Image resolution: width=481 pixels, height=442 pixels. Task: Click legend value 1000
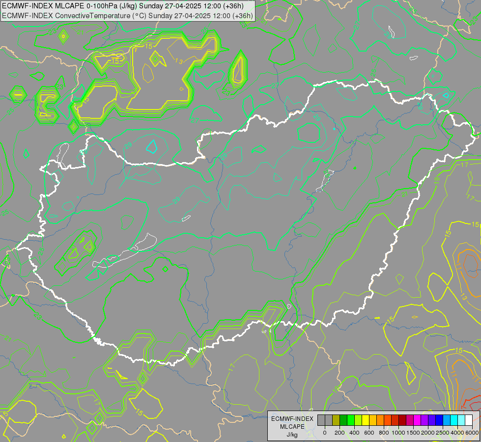(x=398, y=433)
